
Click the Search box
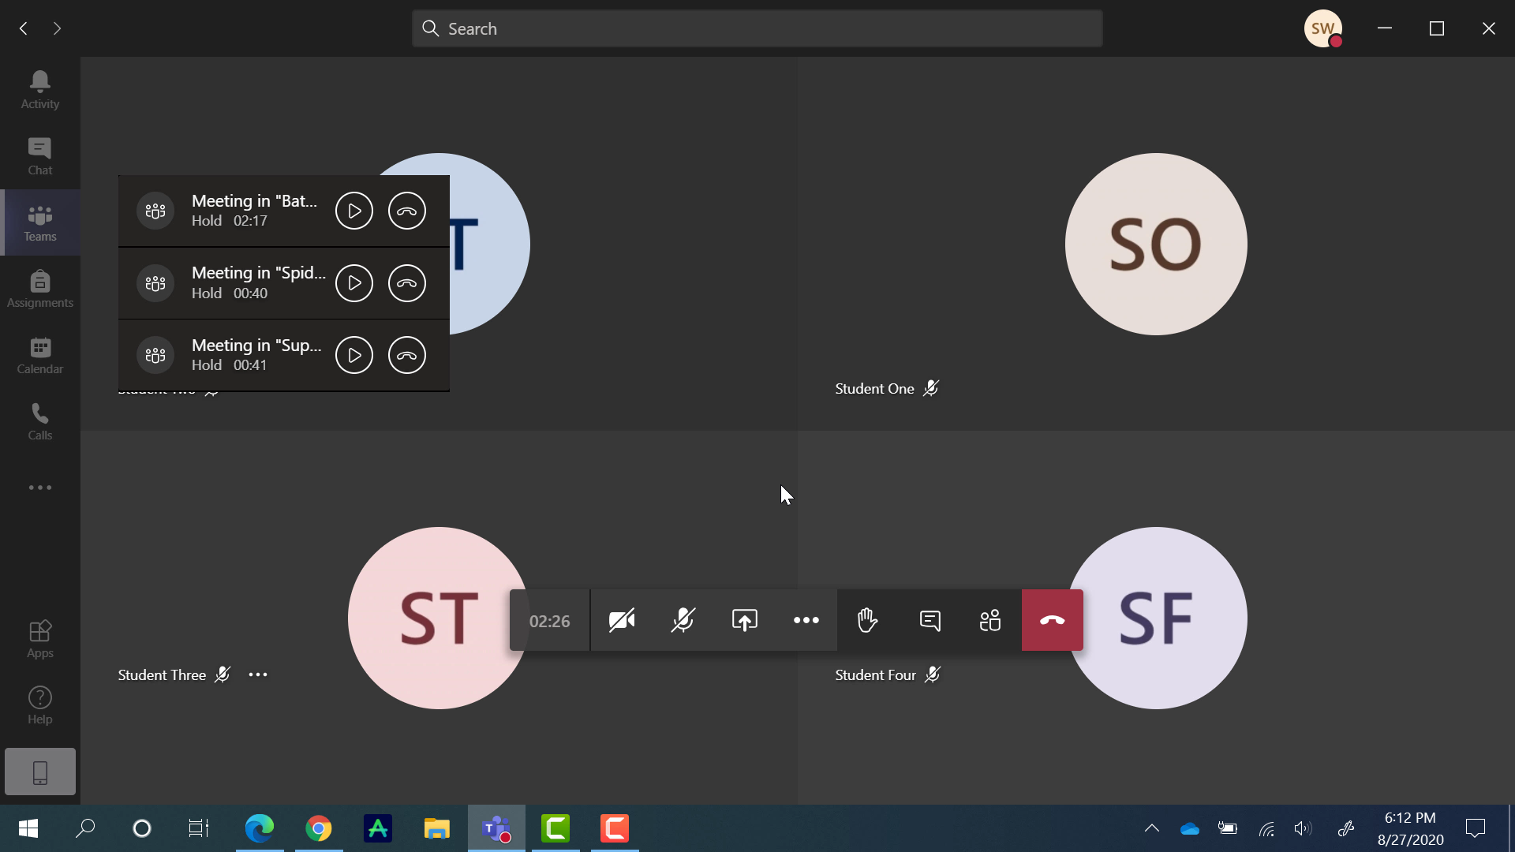click(757, 28)
